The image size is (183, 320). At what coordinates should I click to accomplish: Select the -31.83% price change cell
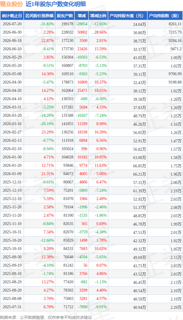tap(47, 24)
